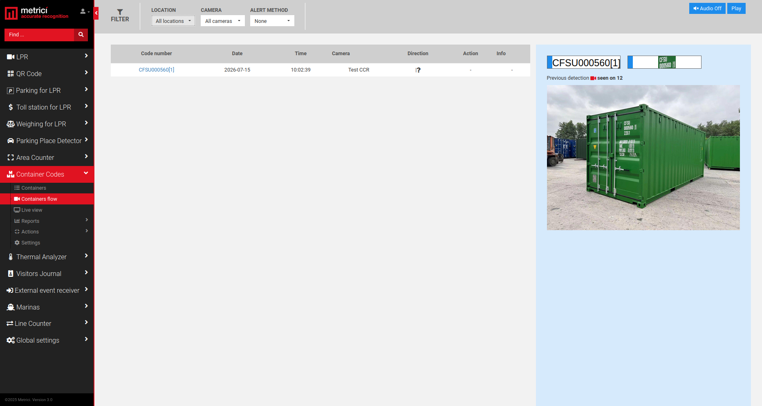Select Containers flow menu item
Screen dimensions: 762x406
click(47, 199)
